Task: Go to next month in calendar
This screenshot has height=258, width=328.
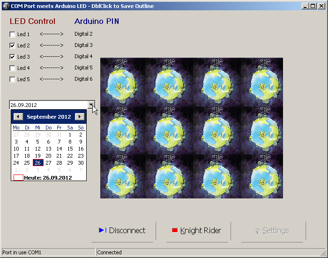Action: (x=80, y=117)
